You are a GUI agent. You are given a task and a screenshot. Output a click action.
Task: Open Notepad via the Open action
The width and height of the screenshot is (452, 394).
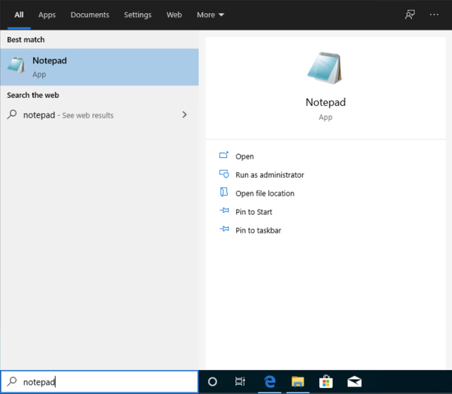point(244,156)
